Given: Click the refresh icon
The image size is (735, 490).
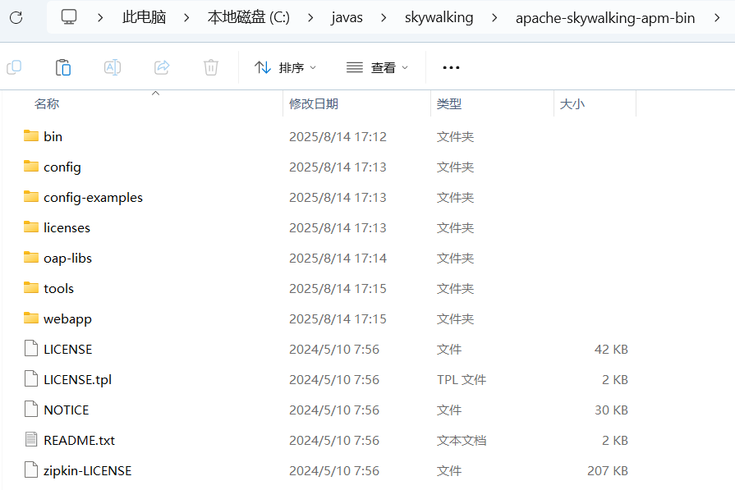Looking at the screenshot, I should tap(16, 18).
